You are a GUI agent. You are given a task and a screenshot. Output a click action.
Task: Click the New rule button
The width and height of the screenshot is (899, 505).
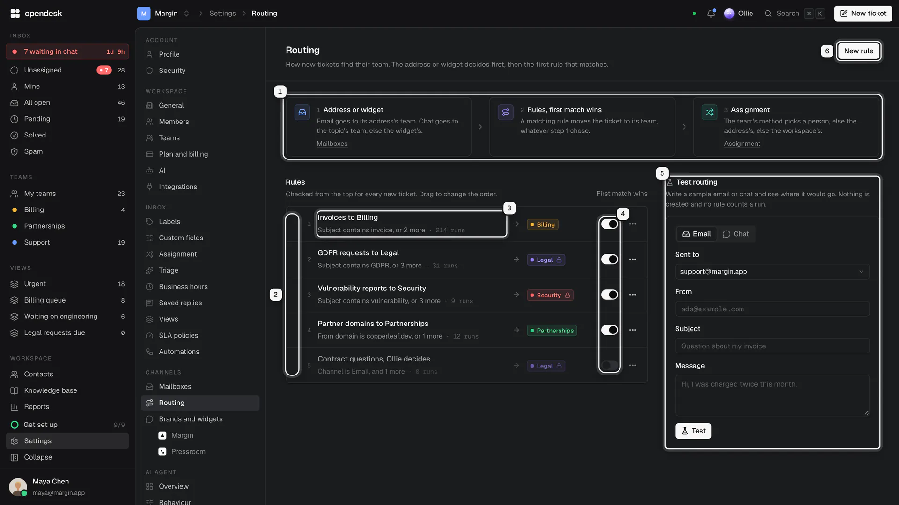coord(858,51)
